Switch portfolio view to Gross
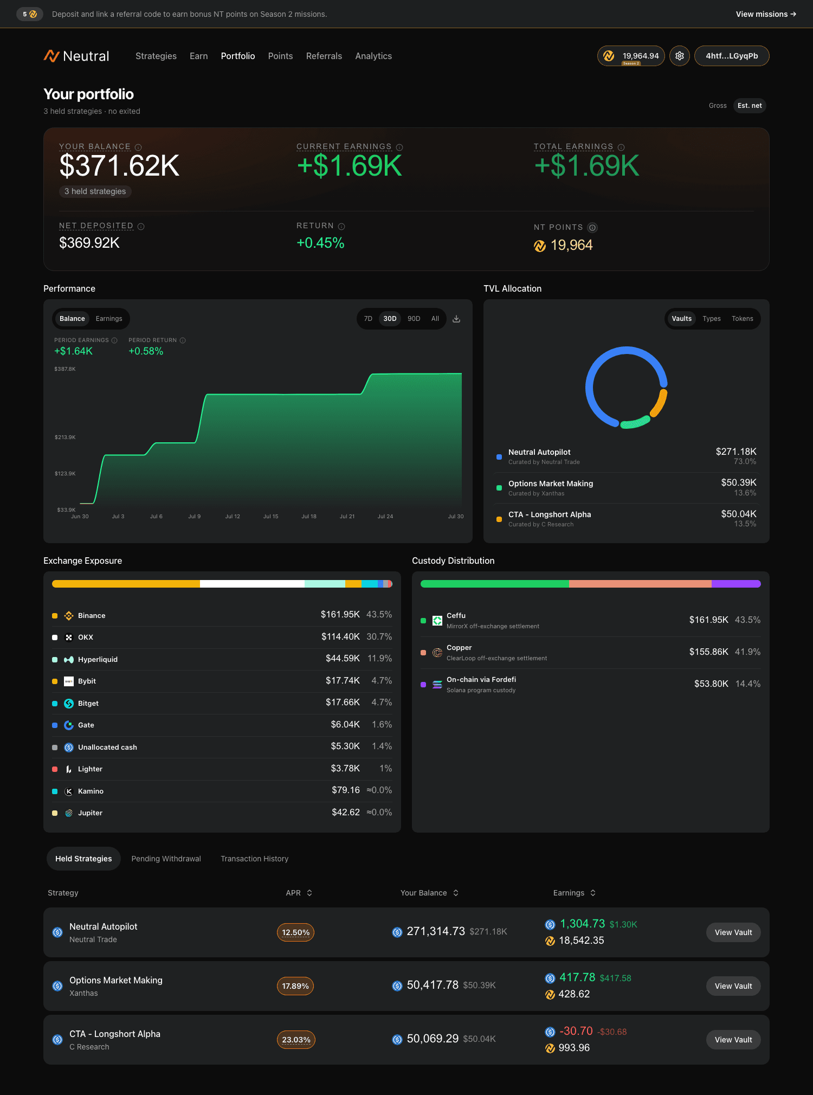The height and width of the screenshot is (1095, 813). (718, 106)
